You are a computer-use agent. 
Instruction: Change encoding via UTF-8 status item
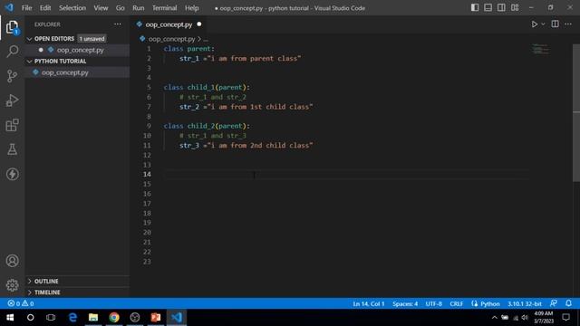tap(433, 304)
